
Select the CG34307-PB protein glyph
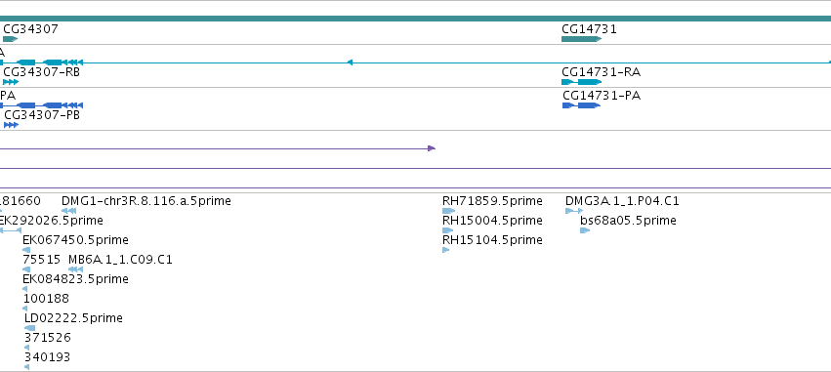pos(11,125)
